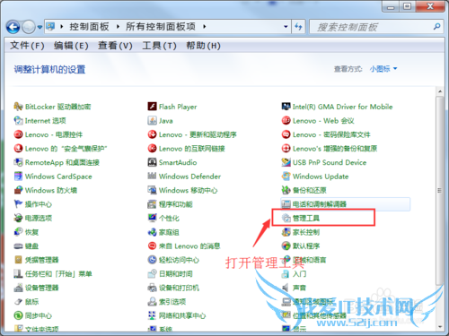Open 声音 speaker icon
Image resolution: width=449 pixels, height=336 pixels.
pos(286,288)
